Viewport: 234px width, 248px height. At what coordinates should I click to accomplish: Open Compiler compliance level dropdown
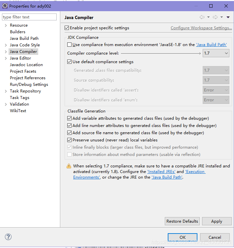[x=216, y=53]
